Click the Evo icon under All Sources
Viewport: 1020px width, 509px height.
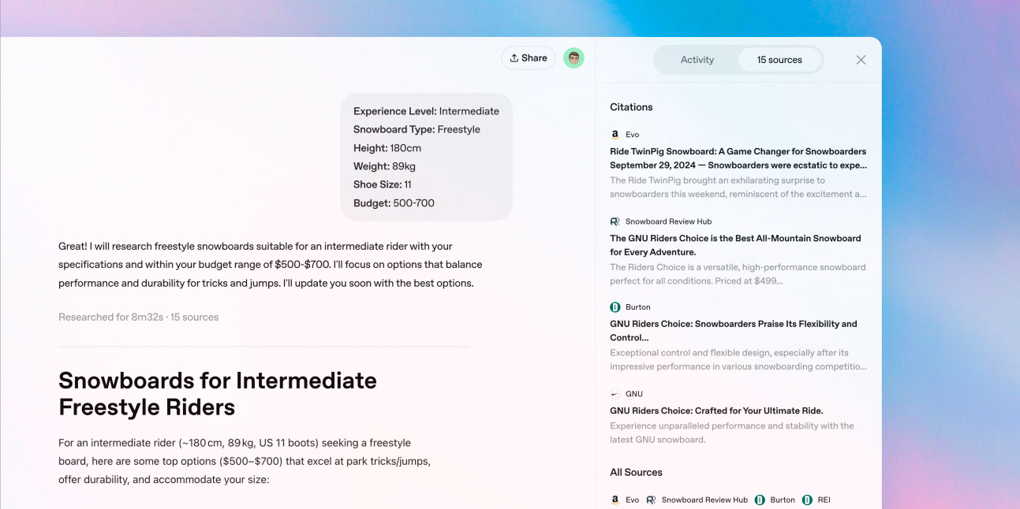(615, 500)
